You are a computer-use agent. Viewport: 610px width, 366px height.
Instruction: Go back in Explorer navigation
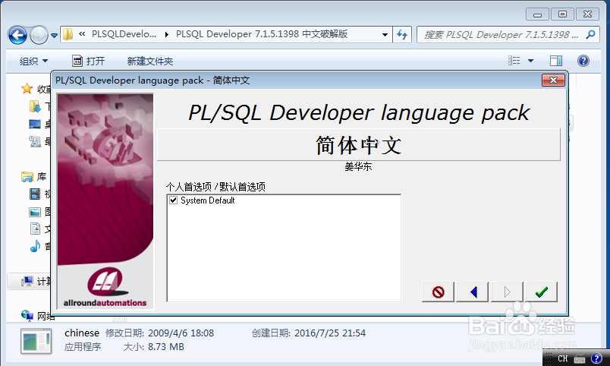point(17,36)
